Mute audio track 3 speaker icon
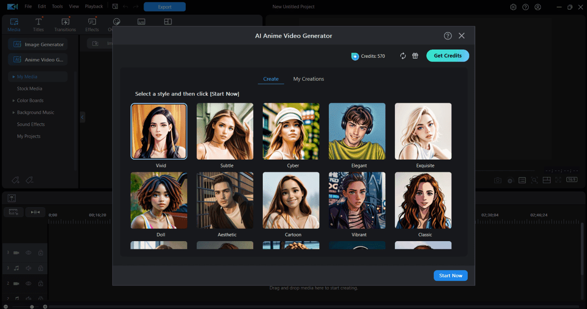 (x=28, y=268)
